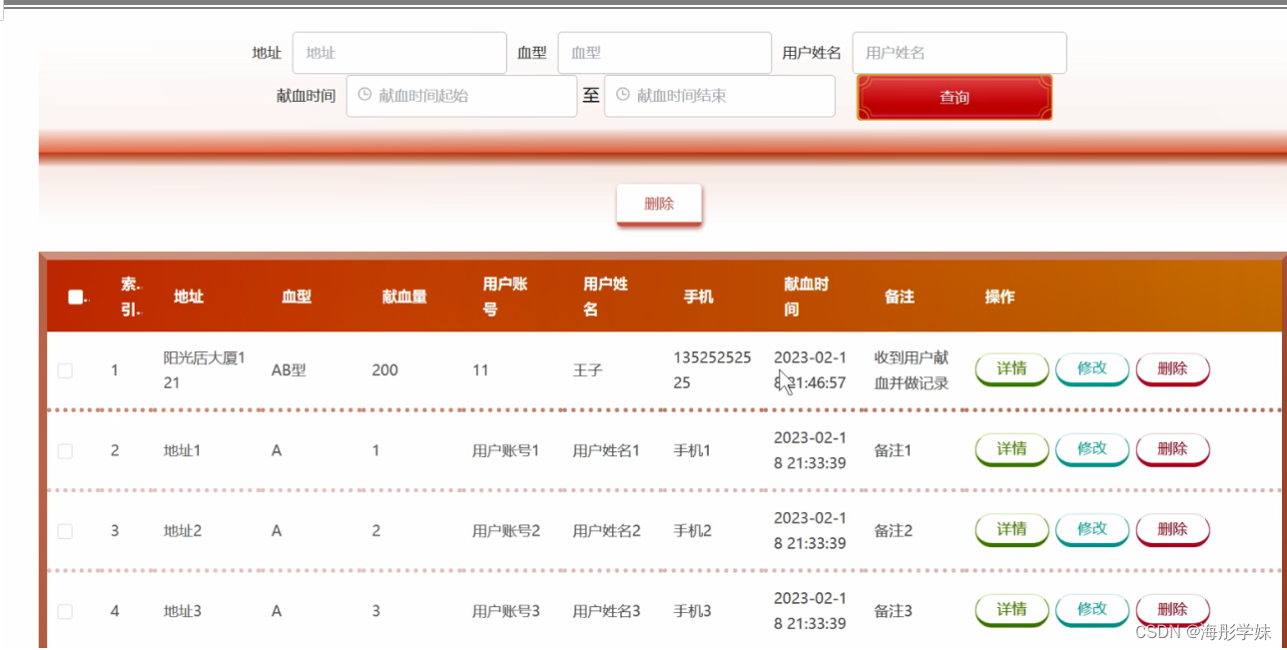Click 修改 on 用户姓名2's row

[1091, 529]
